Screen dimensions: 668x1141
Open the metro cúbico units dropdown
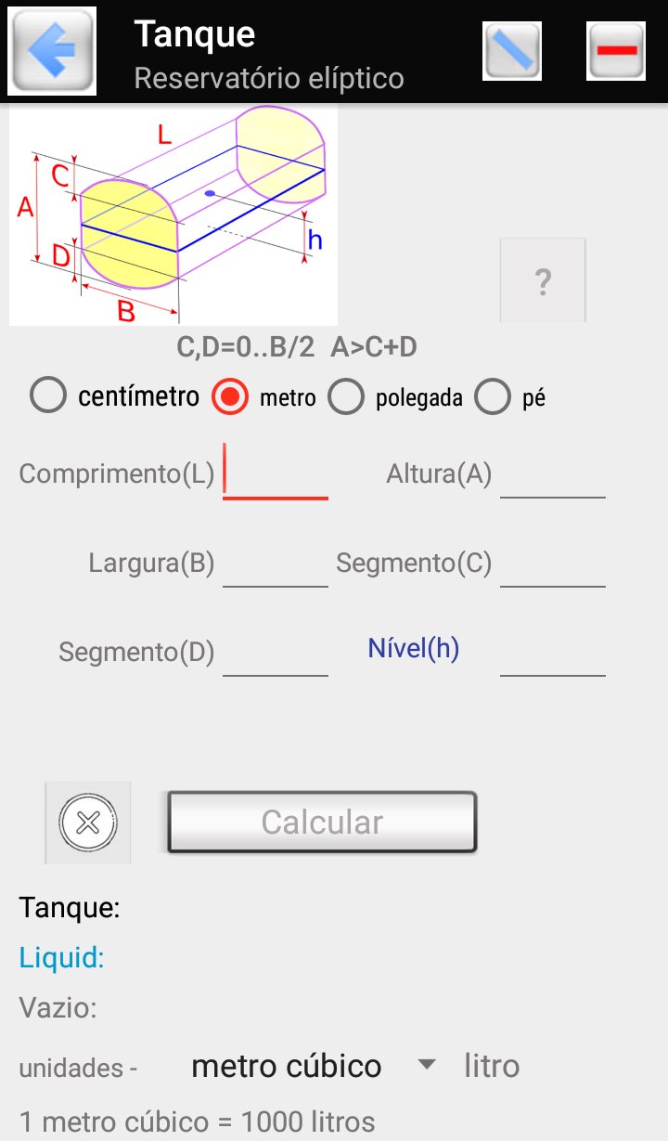(286, 1066)
